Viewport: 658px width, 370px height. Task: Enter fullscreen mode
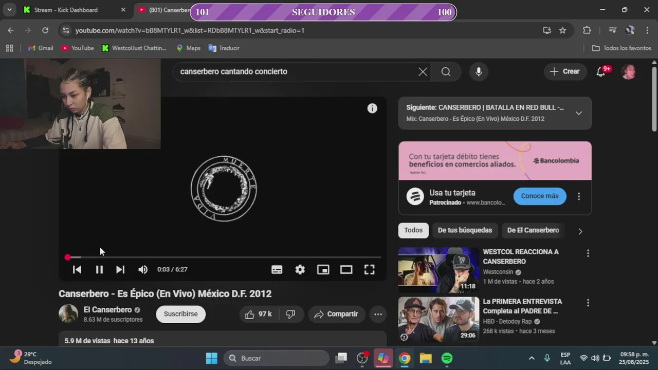[x=370, y=269]
